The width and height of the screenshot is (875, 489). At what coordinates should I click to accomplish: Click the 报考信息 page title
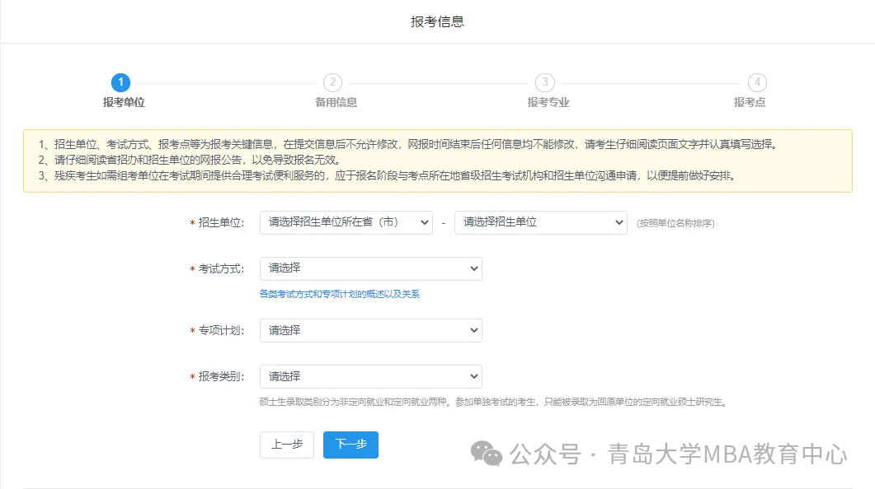437,21
